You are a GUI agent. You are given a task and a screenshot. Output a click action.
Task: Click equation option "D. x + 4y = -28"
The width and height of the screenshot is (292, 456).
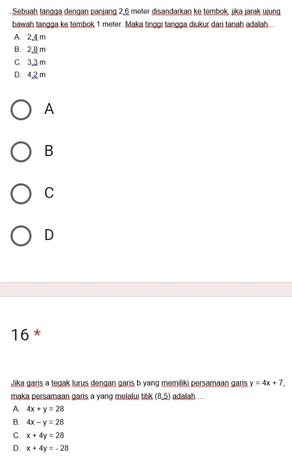click(x=41, y=448)
